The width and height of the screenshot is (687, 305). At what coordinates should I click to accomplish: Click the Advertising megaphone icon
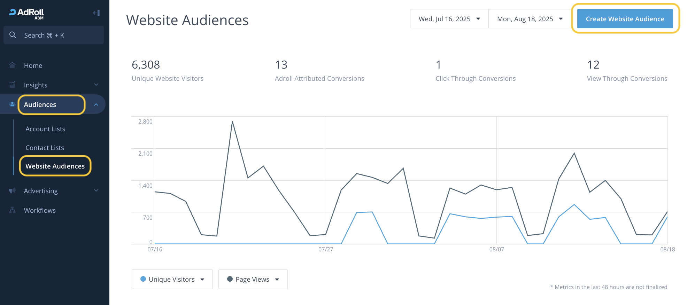(x=12, y=190)
